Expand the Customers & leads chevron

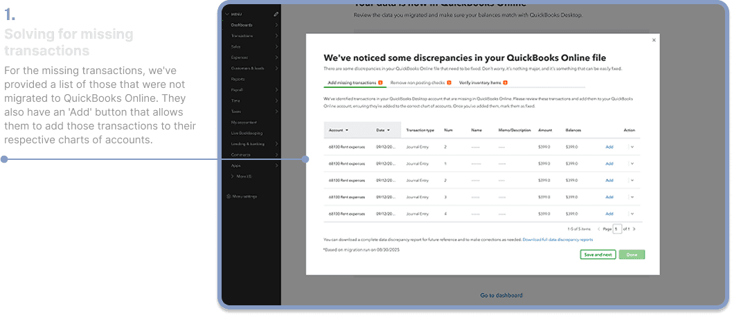(276, 68)
